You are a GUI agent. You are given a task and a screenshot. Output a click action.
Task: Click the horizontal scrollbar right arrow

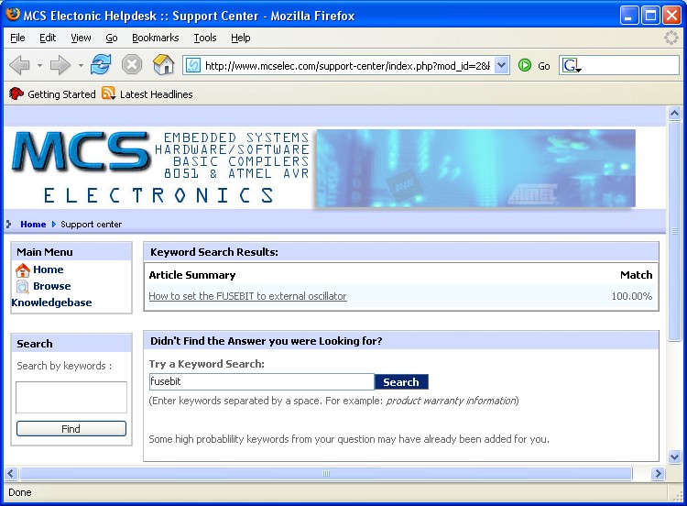658,474
